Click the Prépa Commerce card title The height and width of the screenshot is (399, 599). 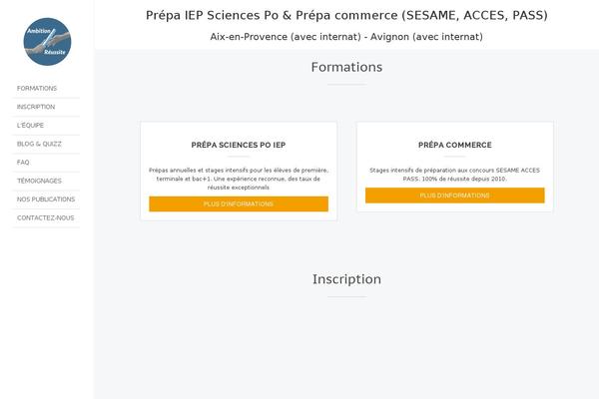pyautogui.click(x=454, y=145)
